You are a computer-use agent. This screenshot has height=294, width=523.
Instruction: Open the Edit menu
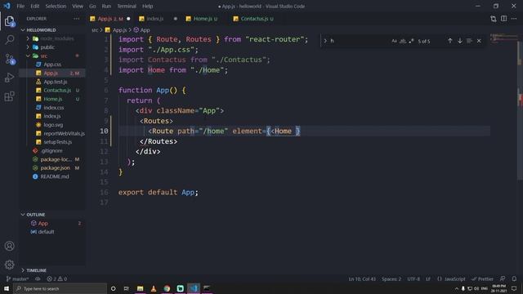[34, 6]
